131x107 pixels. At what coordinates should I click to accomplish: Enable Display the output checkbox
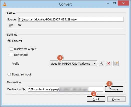point(11,49)
